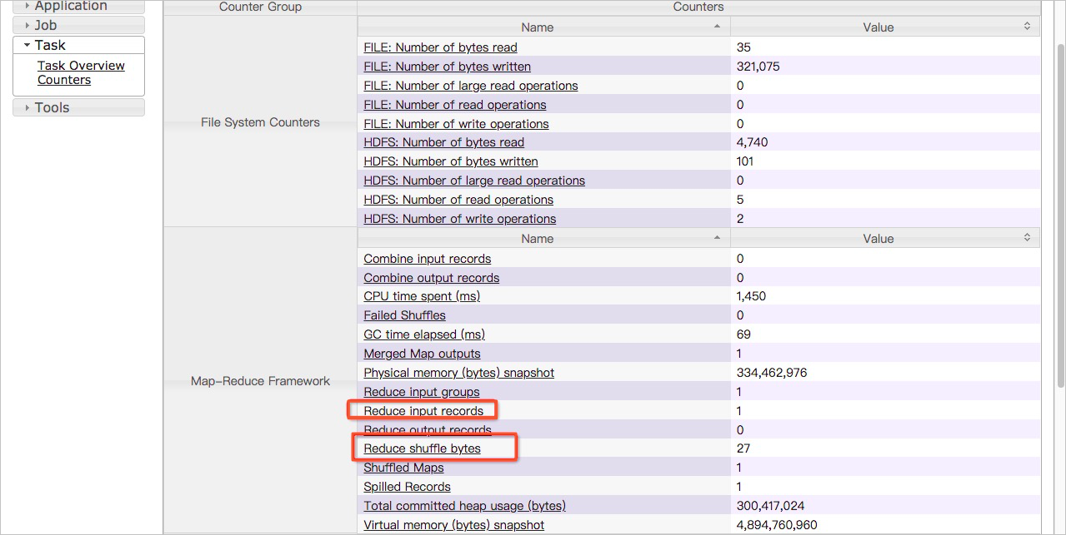Open FILE: Number of bytes written counter
This screenshot has width=1066, height=535.
point(447,67)
